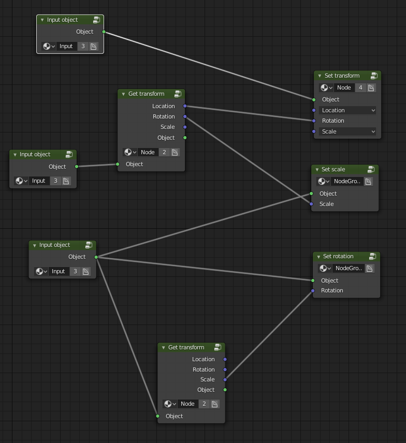
Task: Click header group icon of Get transform node feeding Set rotation
Action: (218, 347)
